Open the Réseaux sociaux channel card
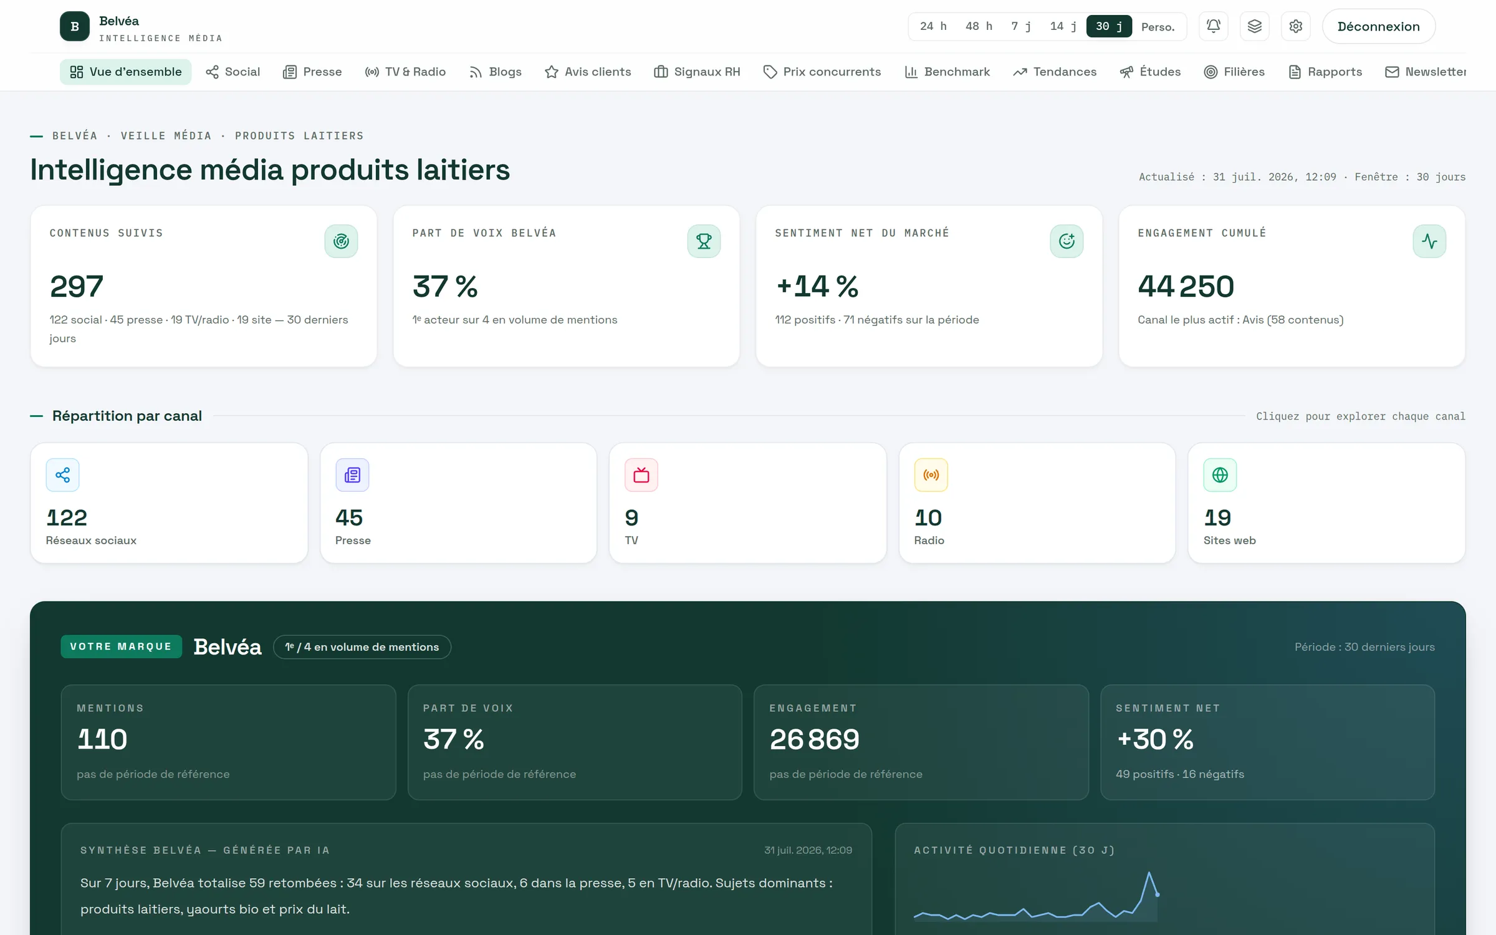 click(x=169, y=503)
